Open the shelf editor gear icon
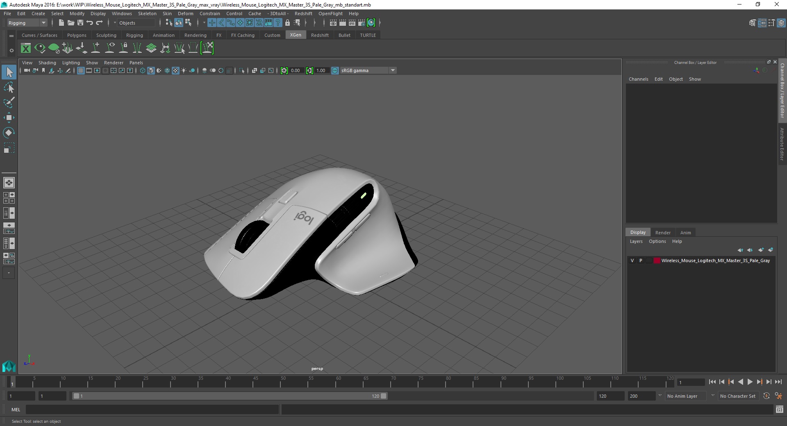This screenshot has width=787, height=426. point(11,50)
